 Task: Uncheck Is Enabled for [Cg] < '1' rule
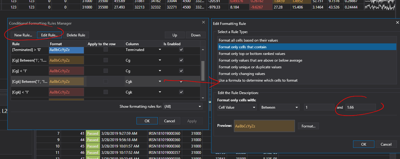181,71
